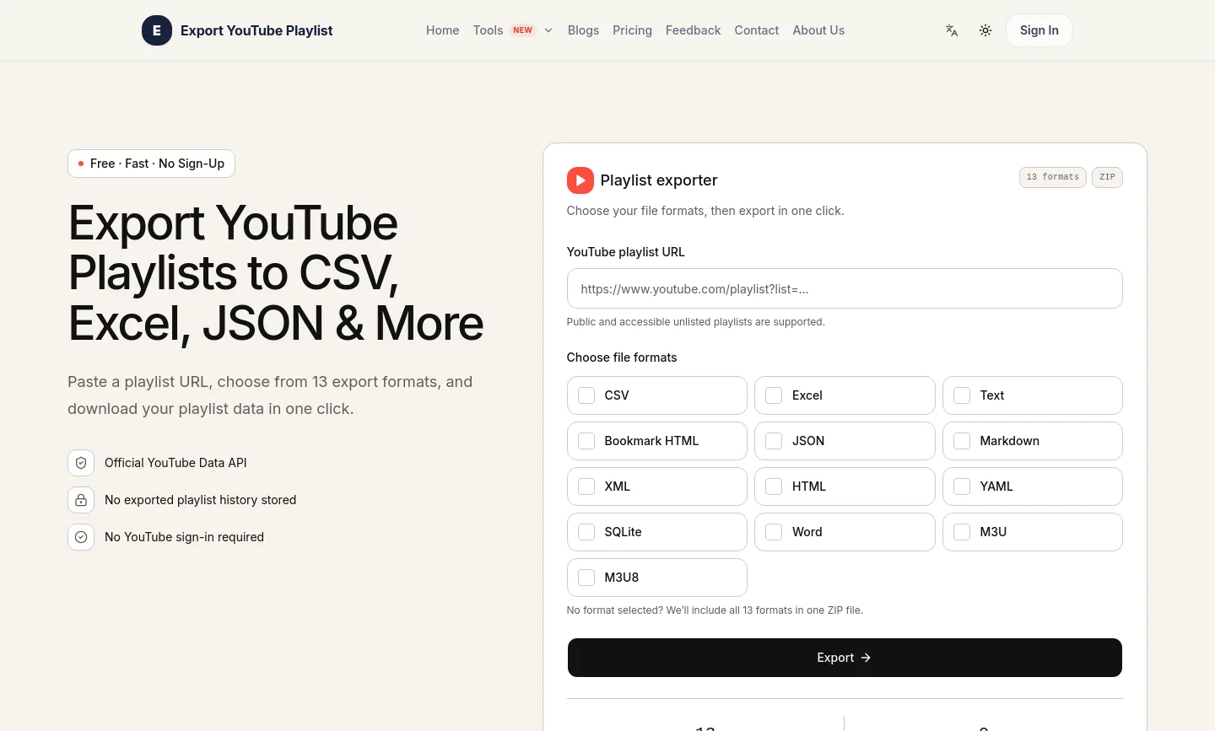The width and height of the screenshot is (1215, 731).
Task: Click the ZIP badge in exporter header
Action: pos(1107,177)
